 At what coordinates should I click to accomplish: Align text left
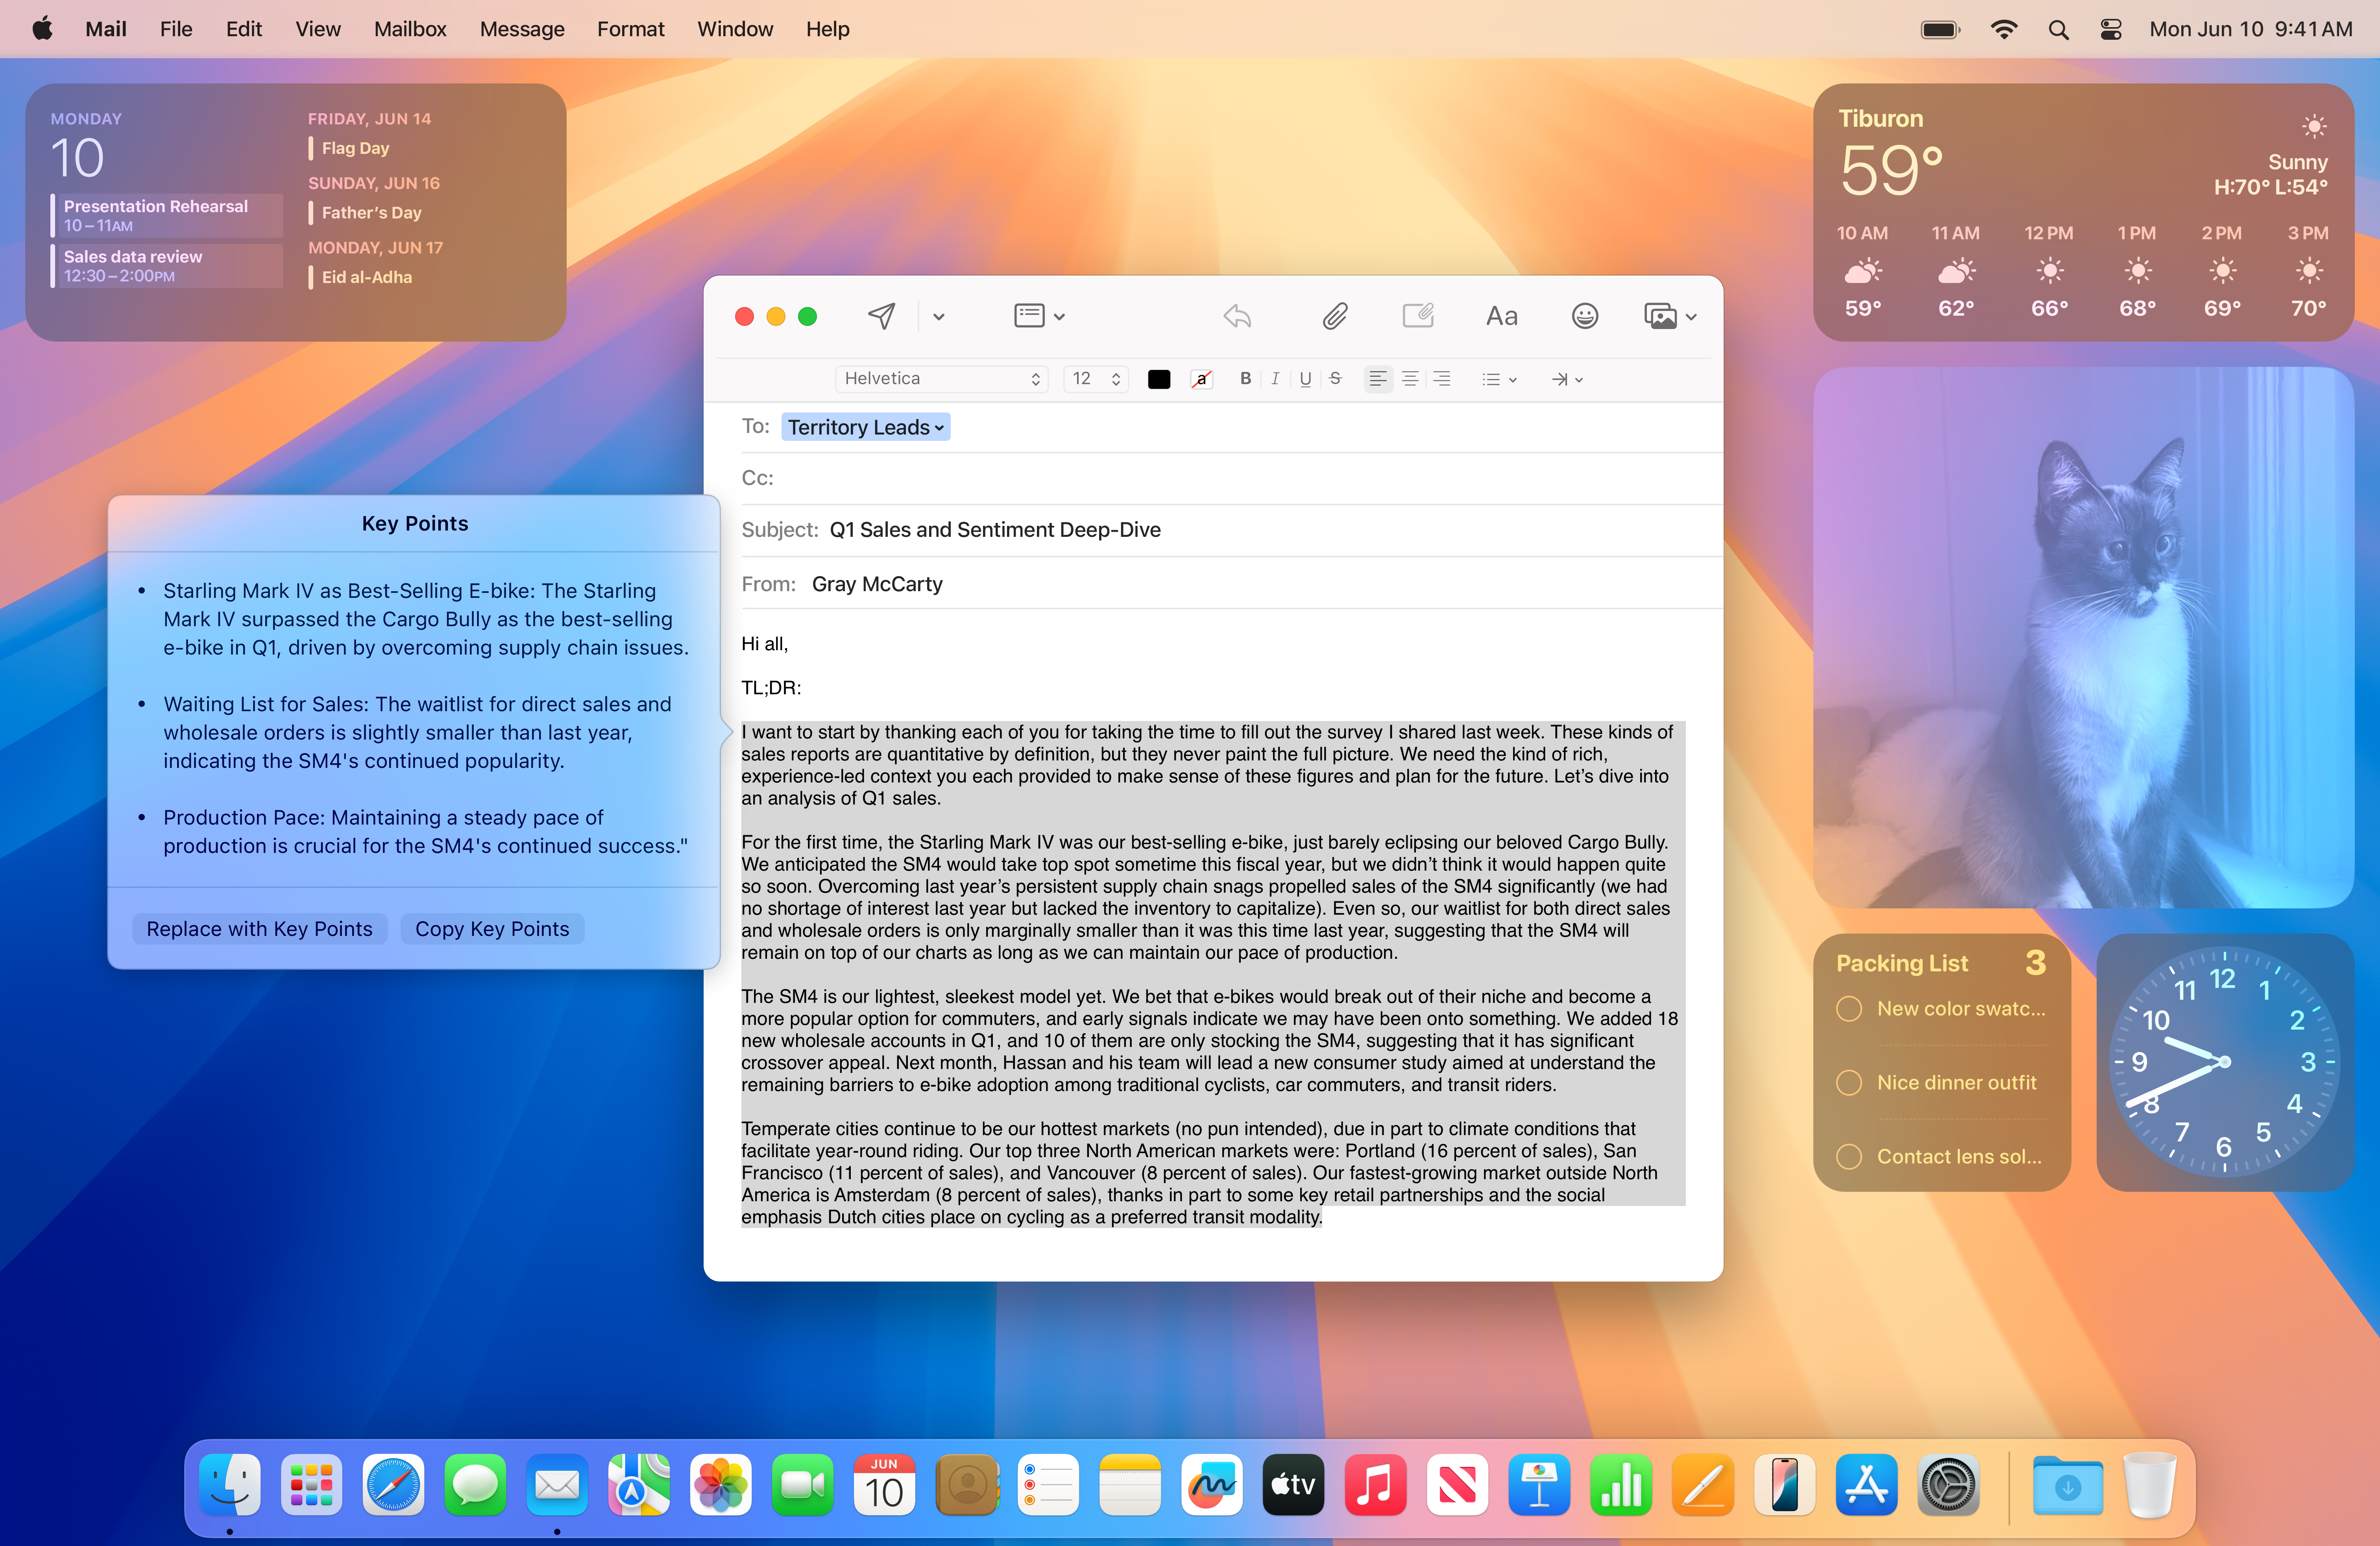tap(1378, 379)
